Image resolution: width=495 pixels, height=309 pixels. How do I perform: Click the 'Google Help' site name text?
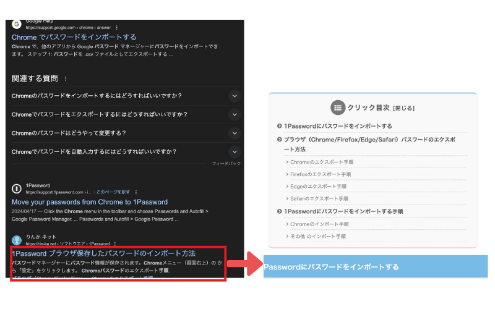tap(40, 22)
